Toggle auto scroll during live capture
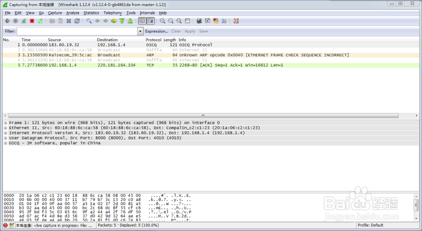The image size is (422, 231). point(151,21)
